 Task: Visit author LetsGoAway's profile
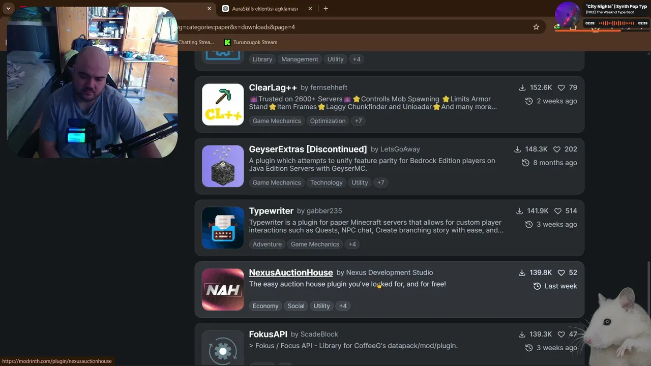pos(400,149)
